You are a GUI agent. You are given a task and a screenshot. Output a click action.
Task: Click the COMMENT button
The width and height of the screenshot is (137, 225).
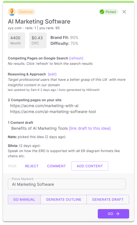[x=56, y=166]
